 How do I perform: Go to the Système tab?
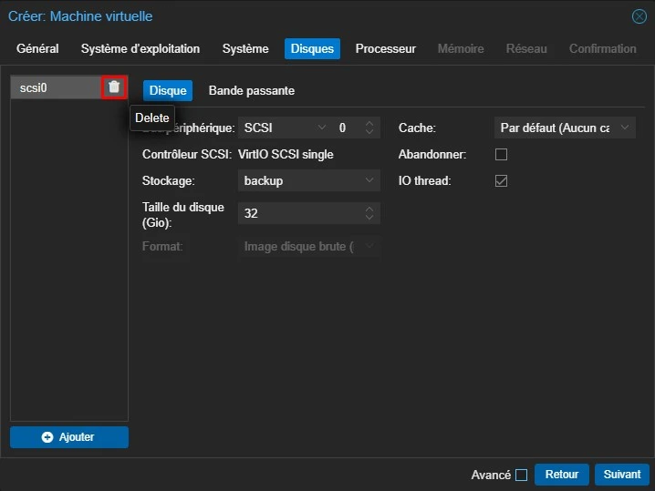(x=245, y=49)
